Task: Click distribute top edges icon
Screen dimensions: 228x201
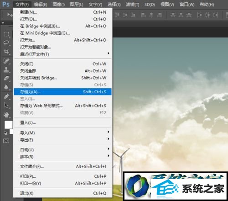Action: point(173,15)
